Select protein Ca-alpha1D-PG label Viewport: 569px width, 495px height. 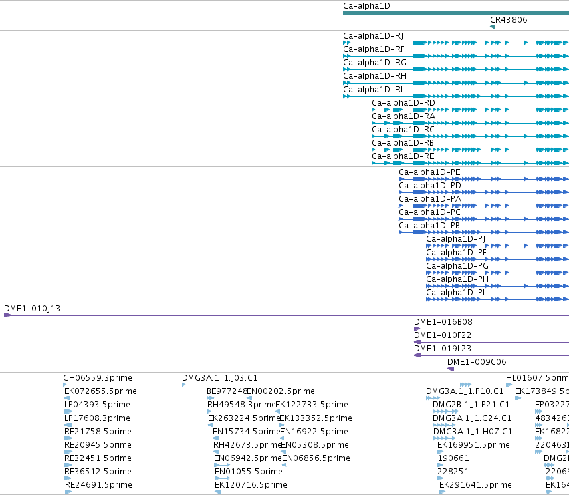(x=457, y=266)
